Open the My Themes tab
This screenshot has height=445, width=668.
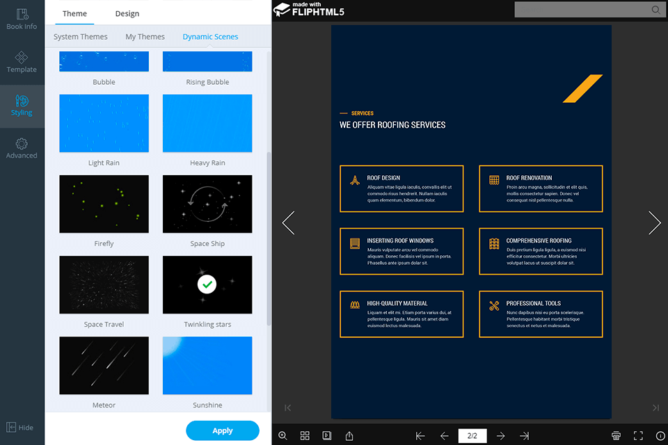pyautogui.click(x=145, y=36)
